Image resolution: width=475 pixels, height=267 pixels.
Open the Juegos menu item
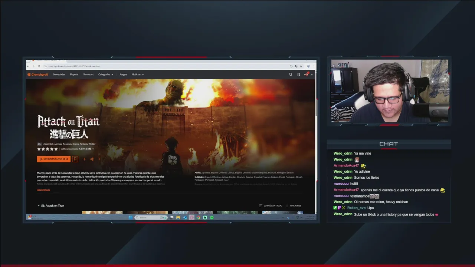123,75
